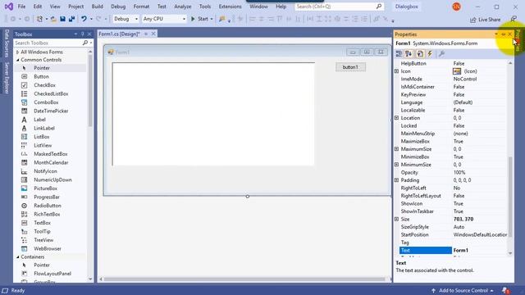This screenshot has width=525, height=295.
Task: Pin the Toolbox panel with auto-hide
Action: pos(82,34)
